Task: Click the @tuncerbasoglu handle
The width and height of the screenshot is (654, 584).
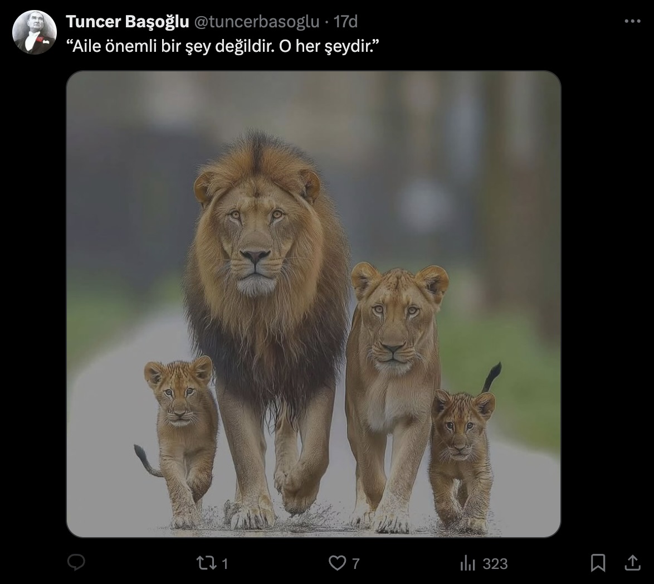Action: pos(256,22)
